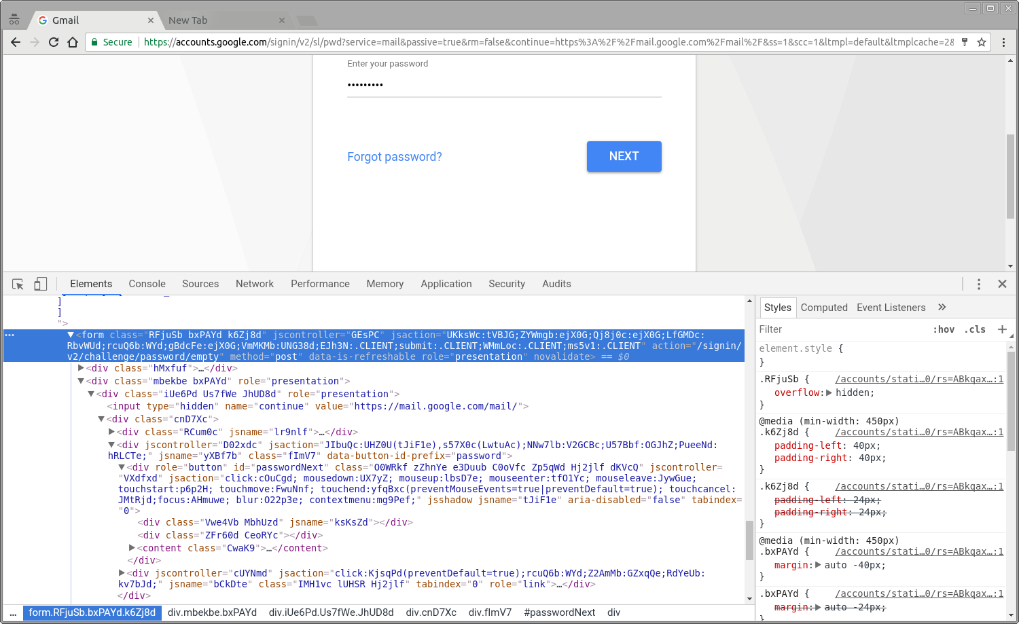
Task: Select the inspect element tool
Action: [x=17, y=283]
